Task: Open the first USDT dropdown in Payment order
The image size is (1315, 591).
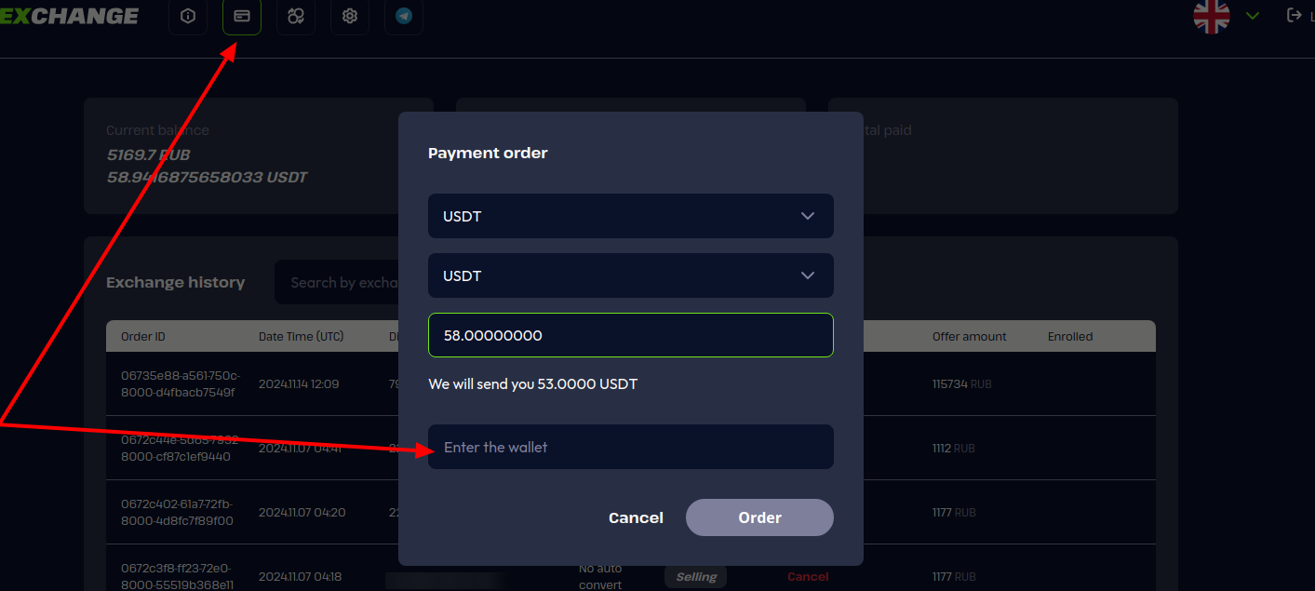Action: (630, 216)
